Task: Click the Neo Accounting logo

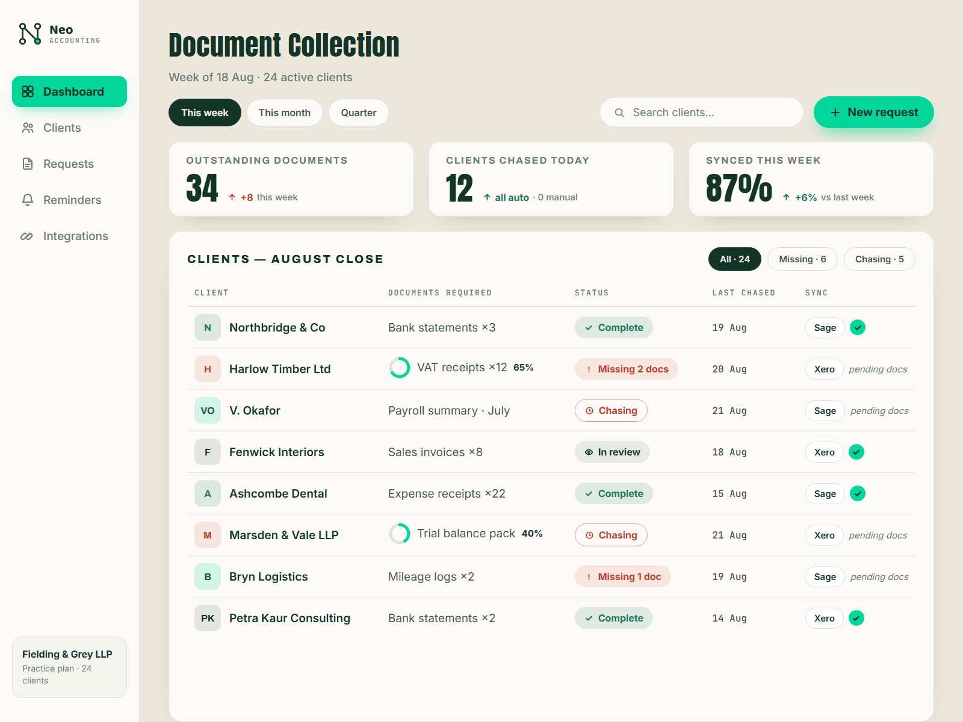Action: point(60,34)
